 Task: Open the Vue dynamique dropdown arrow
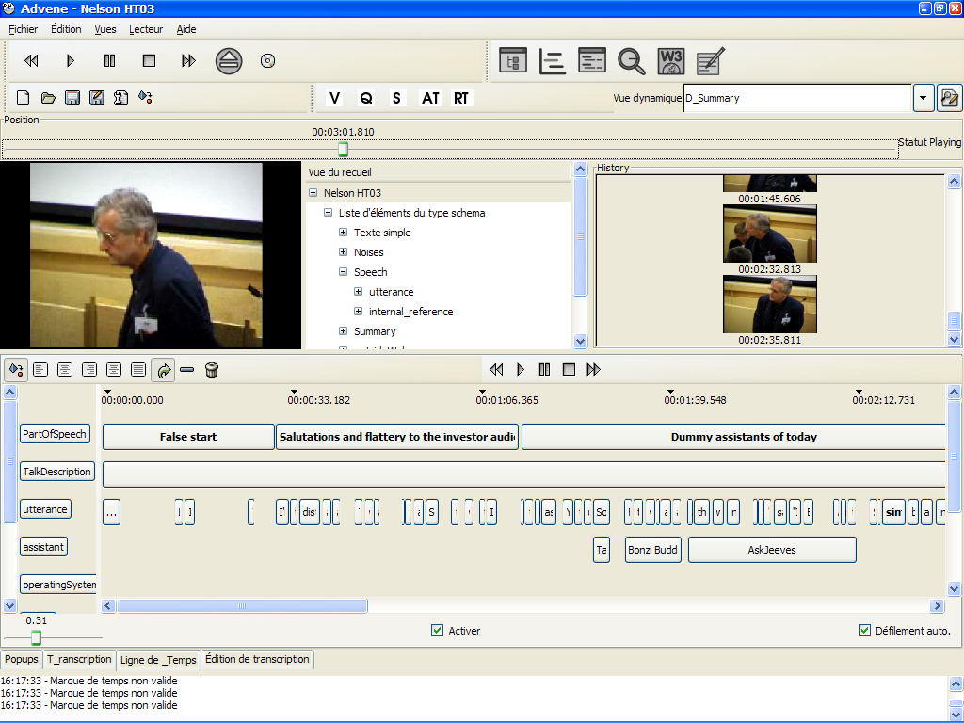(x=923, y=98)
